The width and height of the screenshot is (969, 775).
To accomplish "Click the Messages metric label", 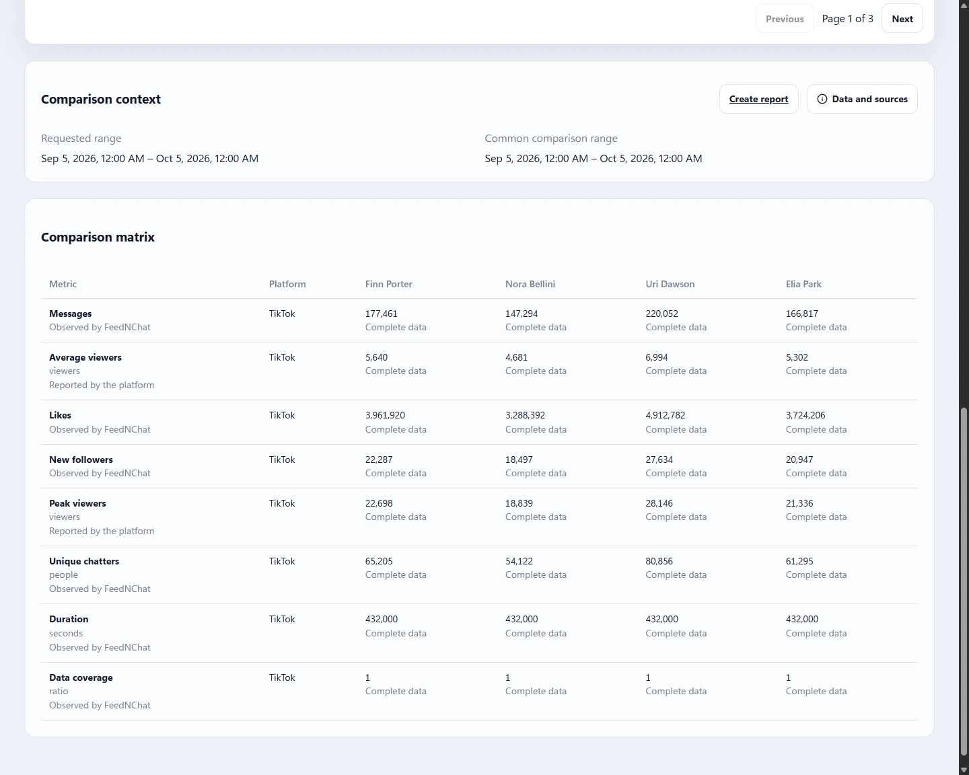I will pyautogui.click(x=70, y=313).
